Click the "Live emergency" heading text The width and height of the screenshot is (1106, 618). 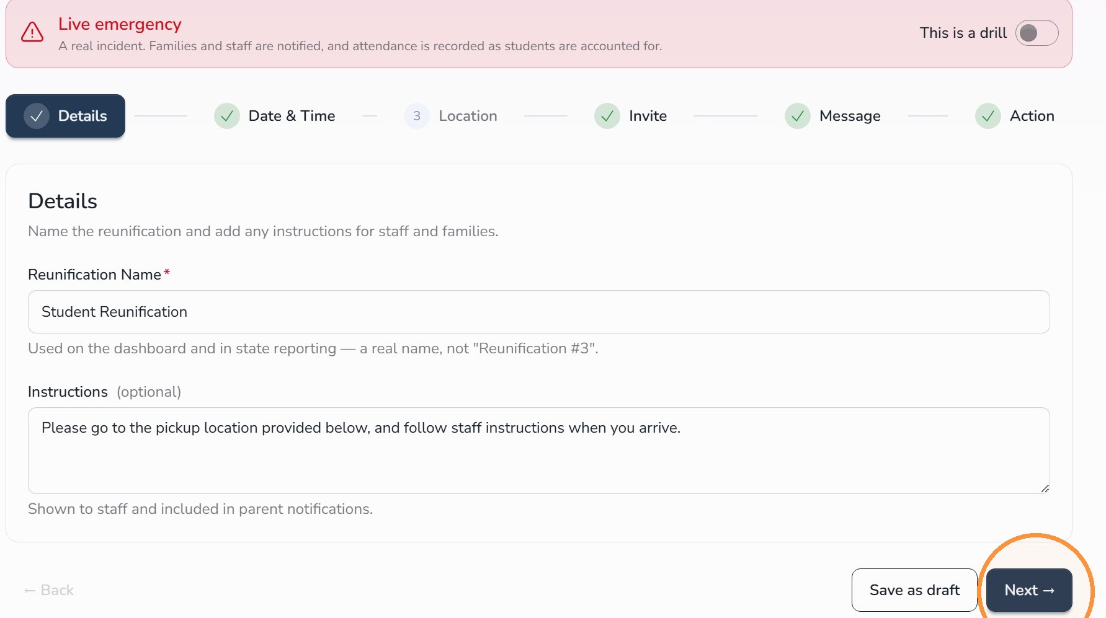[x=120, y=24]
